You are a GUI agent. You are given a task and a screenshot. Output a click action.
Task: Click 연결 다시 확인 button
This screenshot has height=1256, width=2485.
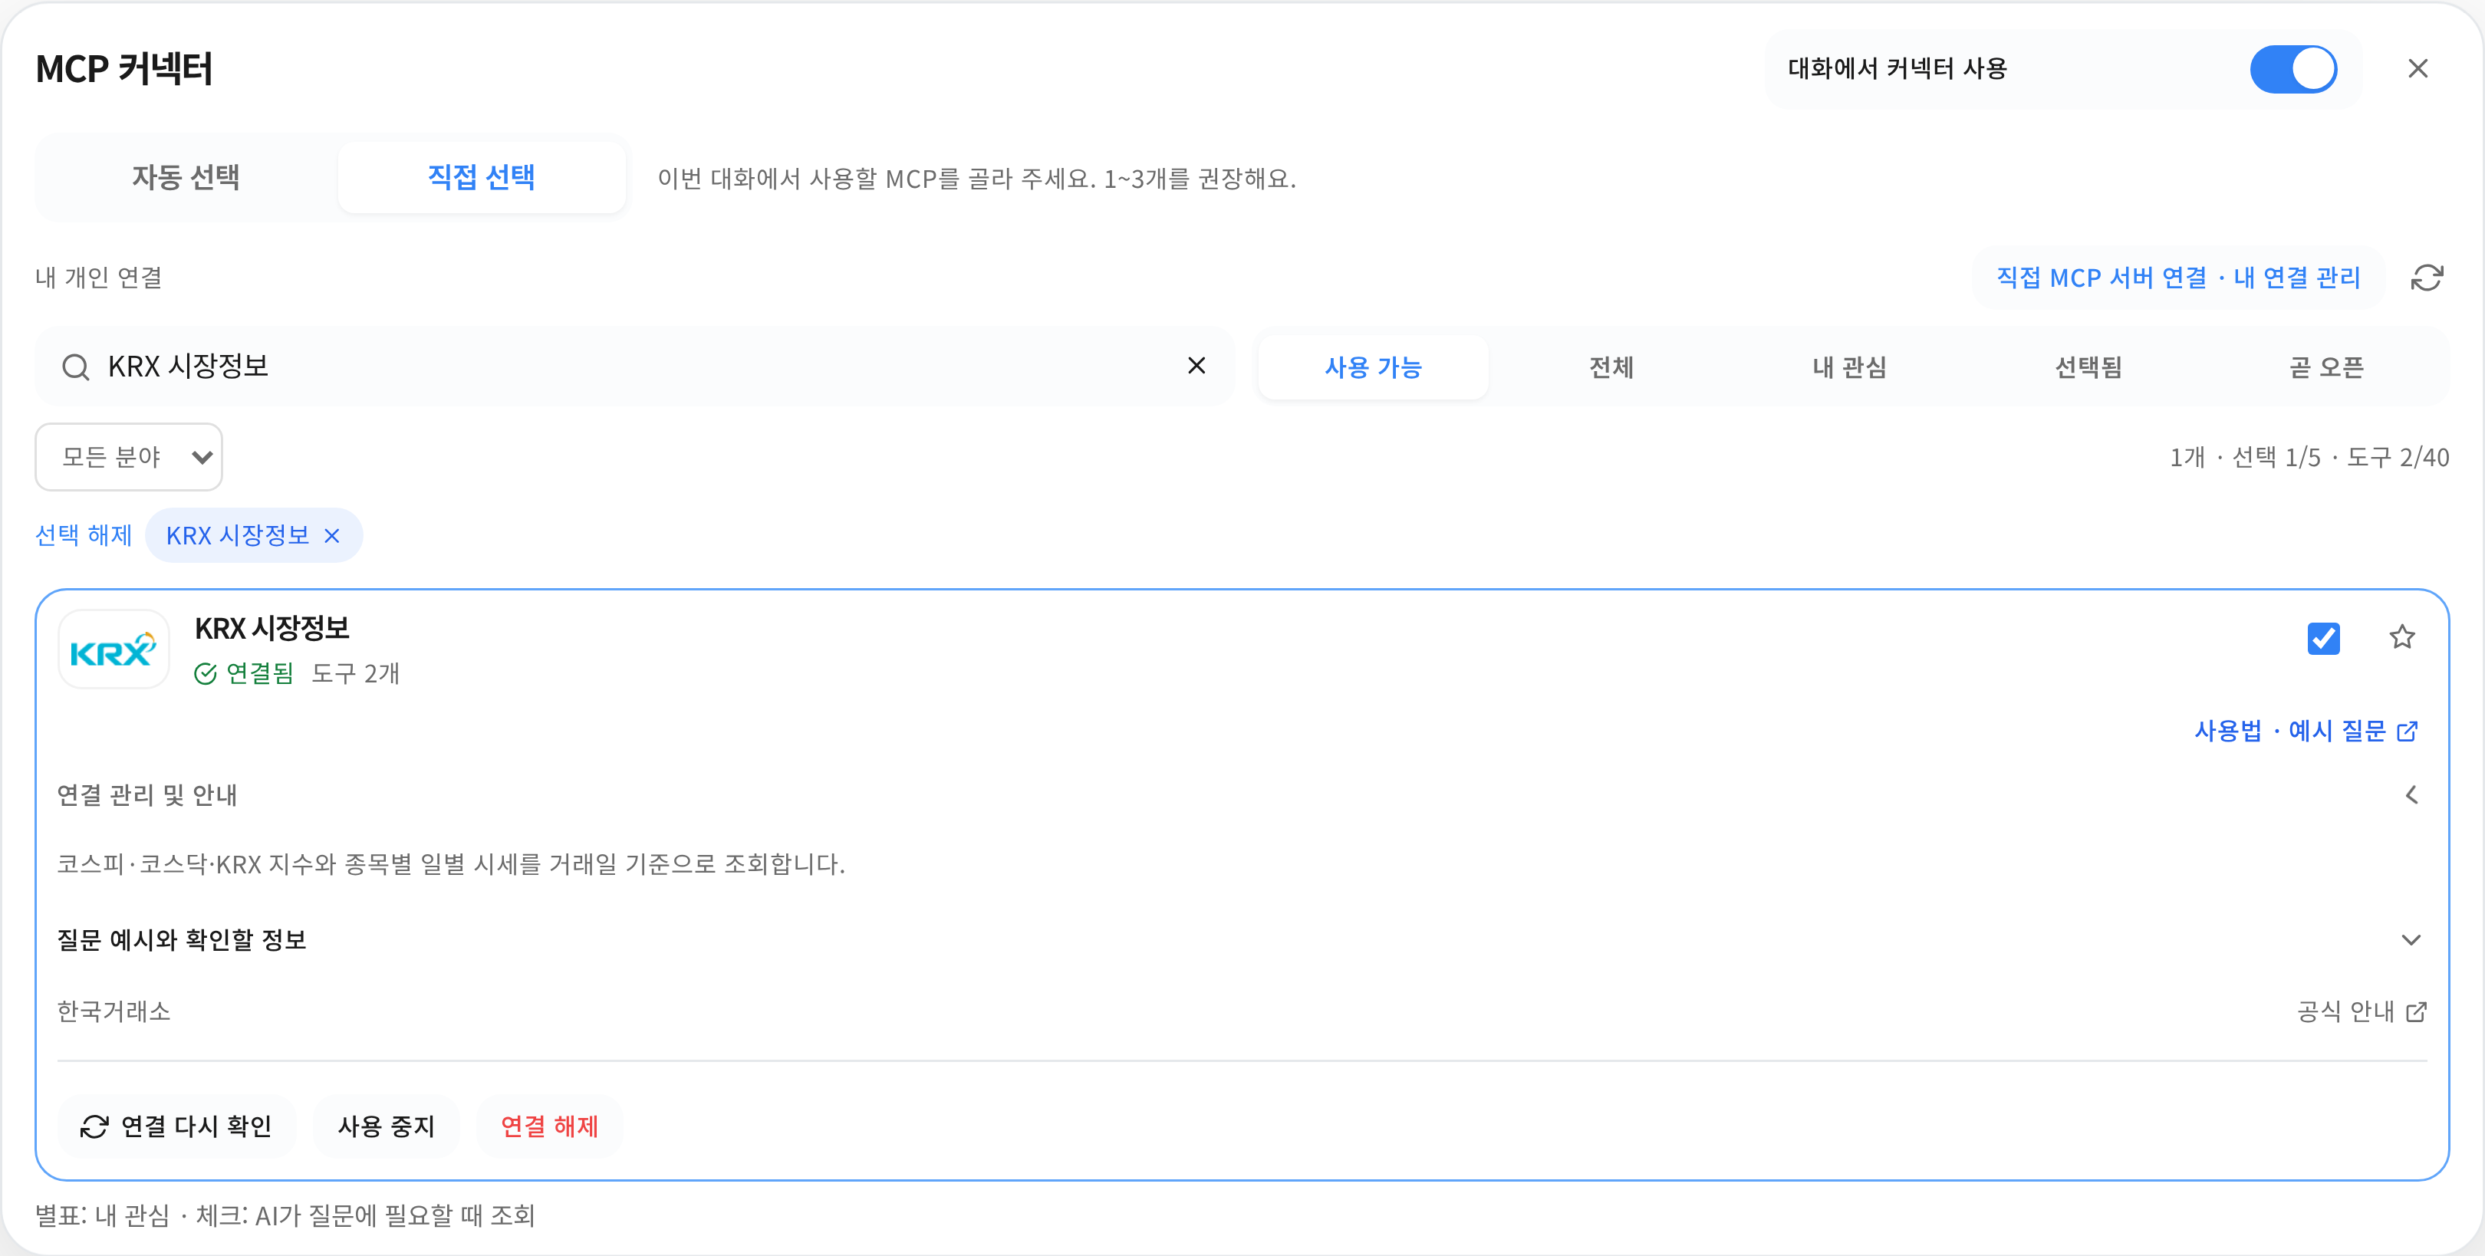176,1126
